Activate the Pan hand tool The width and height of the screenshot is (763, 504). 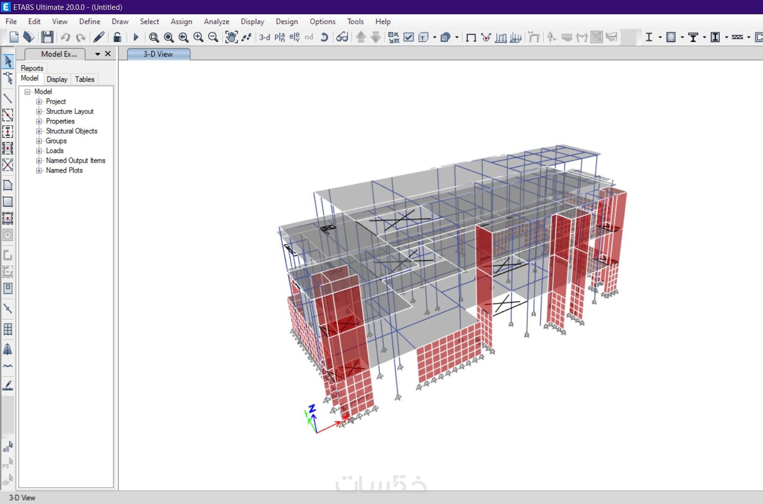pos(231,37)
